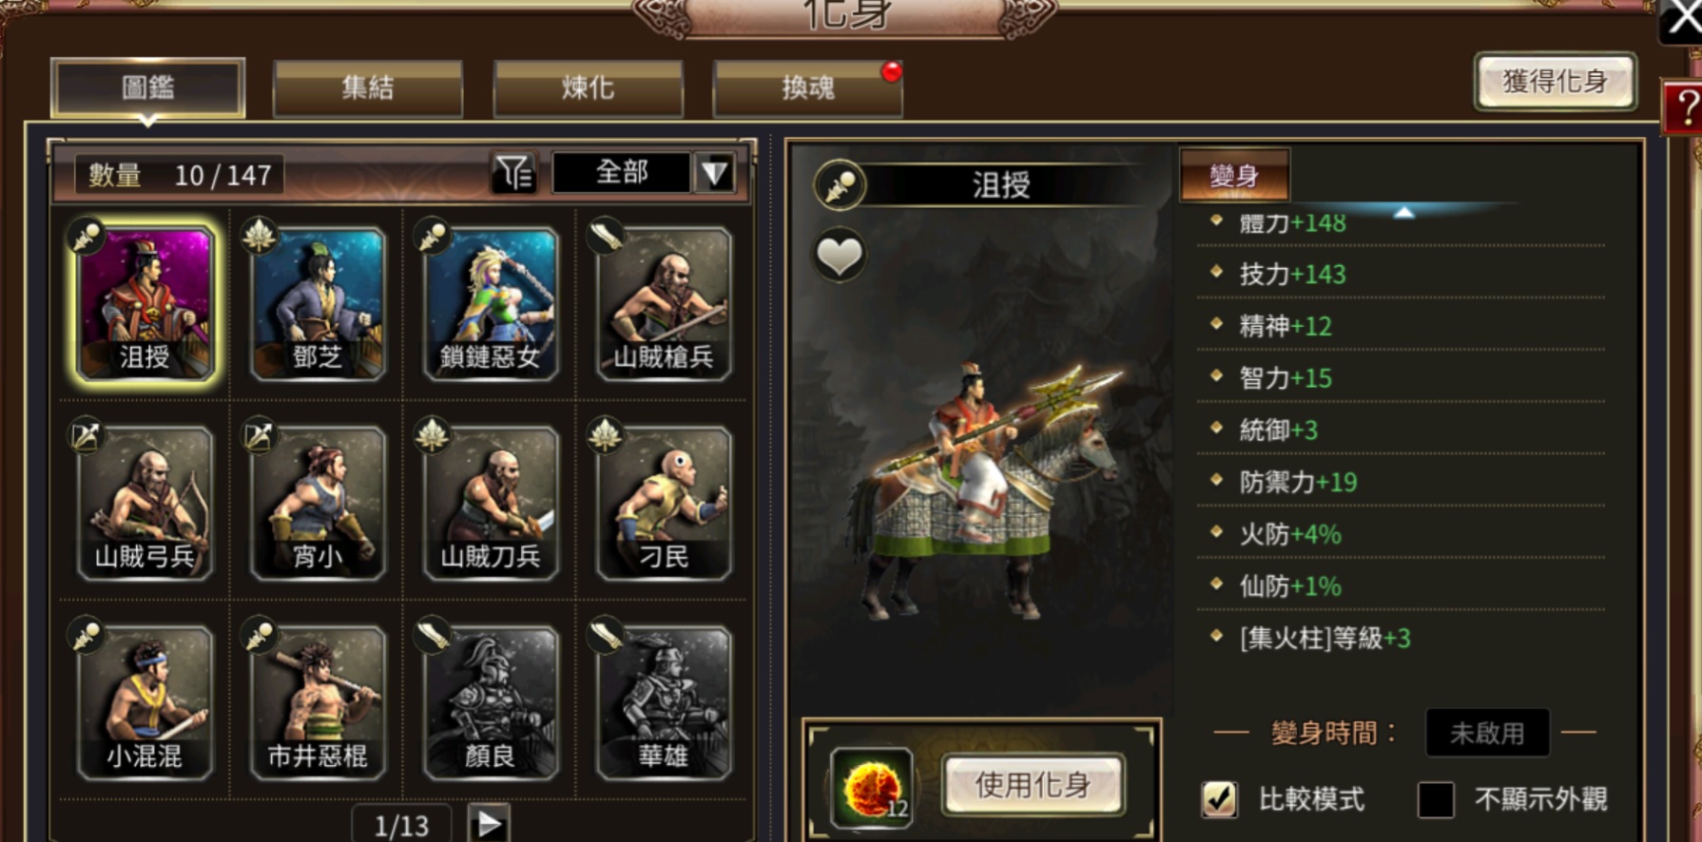Open the 換魂 tab
The width and height of the screenshot is (1702, 842).
tap(808, 88)
